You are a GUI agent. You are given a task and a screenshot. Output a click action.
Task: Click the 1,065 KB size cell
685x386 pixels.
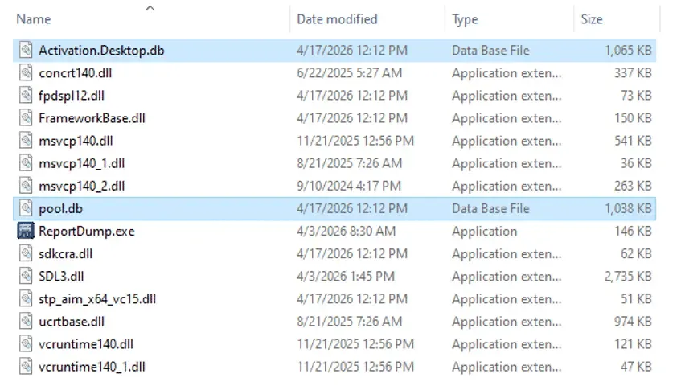(x=628, y=51)
